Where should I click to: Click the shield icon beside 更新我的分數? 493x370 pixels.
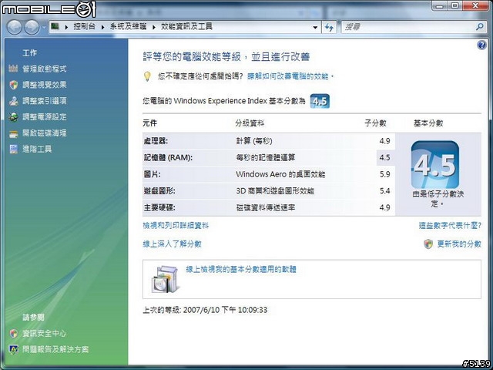pyautogui.click(x=428, y=244)
